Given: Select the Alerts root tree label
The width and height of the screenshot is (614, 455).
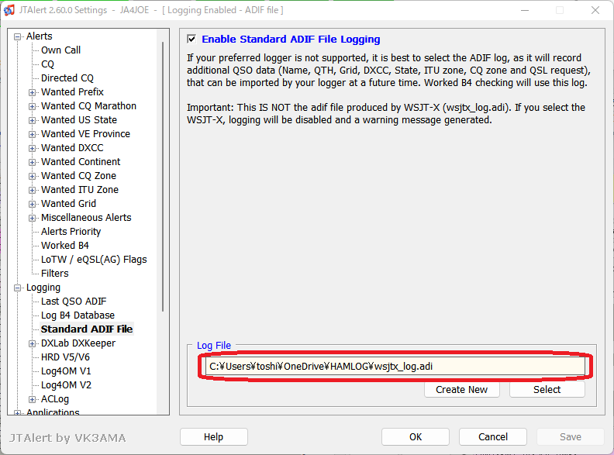Looking at the screenshot, I should pos(40,36).
